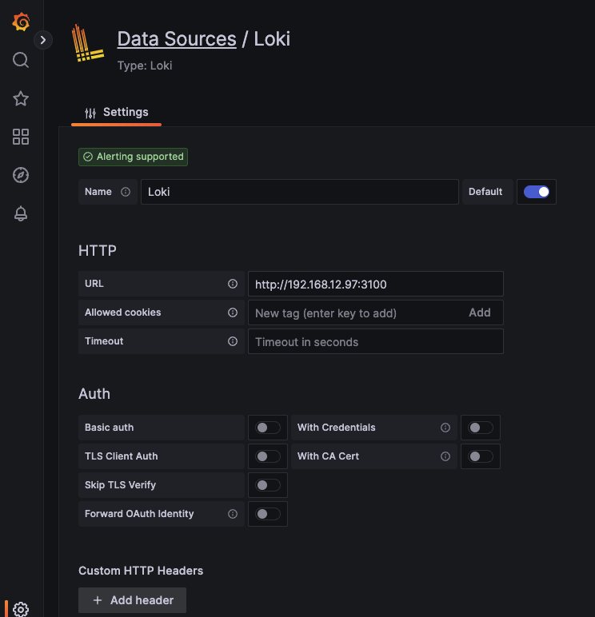Screen dimensions: 595x617
Task: Open the Configuration gear icon
Action: pos(21,609)
